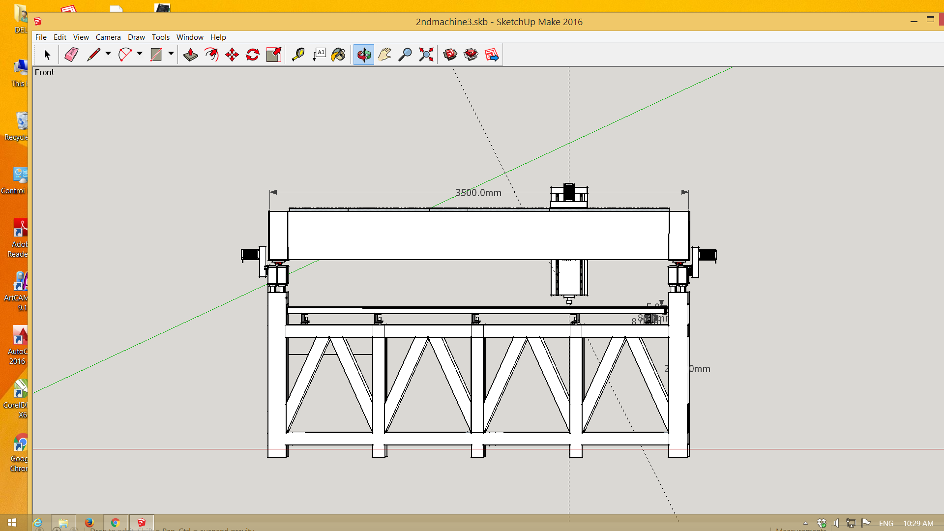944x531 pixels.
Task: Click the 3500.0mm dimension label
Action: coord(478,193)
